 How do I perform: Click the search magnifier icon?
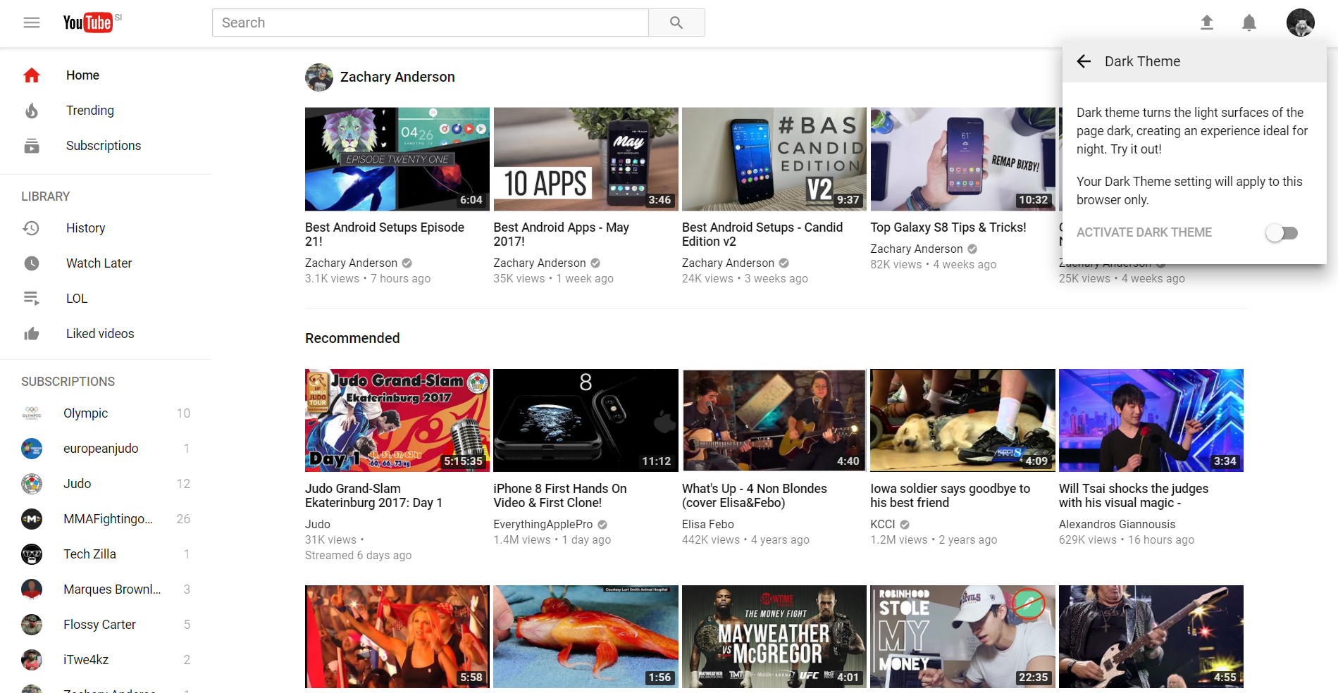coord(676,22)
